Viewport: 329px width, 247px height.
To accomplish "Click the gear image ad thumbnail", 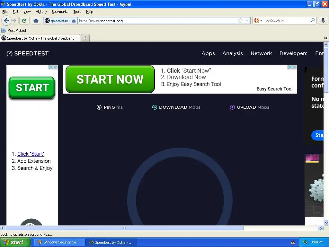I will pyautogui.click(x=314, y=186).
